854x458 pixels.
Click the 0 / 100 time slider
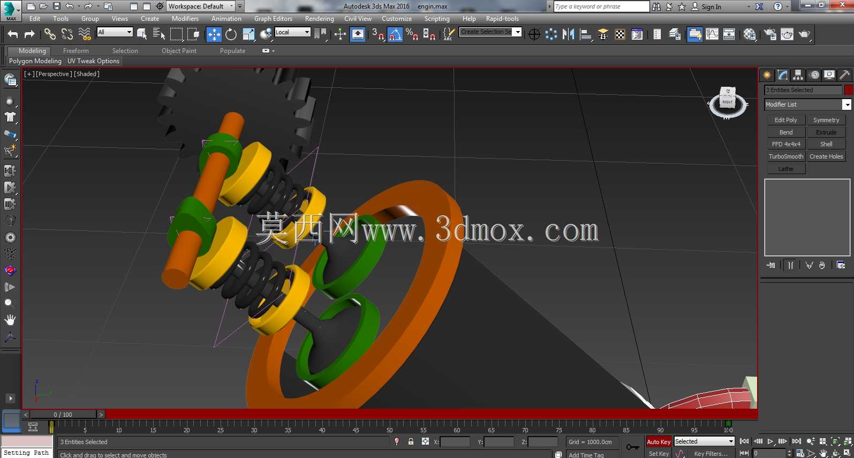click(x=63, y=415)
